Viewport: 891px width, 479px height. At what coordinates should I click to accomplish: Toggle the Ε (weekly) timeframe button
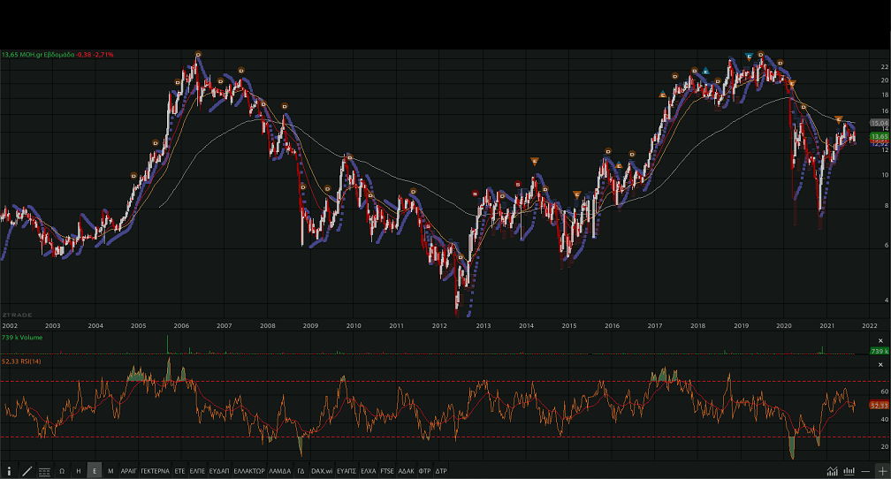[x=95, y=471]
